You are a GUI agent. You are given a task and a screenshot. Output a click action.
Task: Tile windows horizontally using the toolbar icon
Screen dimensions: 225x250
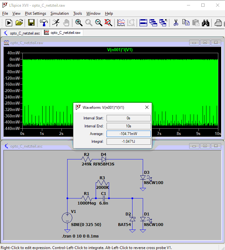(143, 23)
